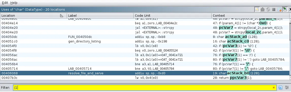Close the Uses of char panel
The width and height of the screenshot is (291, 92).
coord(290,9)
